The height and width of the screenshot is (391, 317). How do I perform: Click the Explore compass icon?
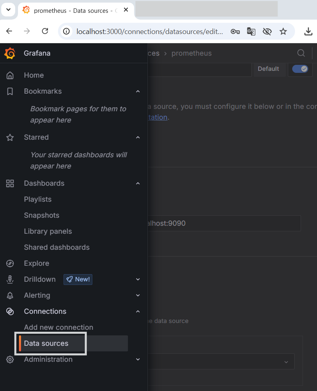coord(10,263)
